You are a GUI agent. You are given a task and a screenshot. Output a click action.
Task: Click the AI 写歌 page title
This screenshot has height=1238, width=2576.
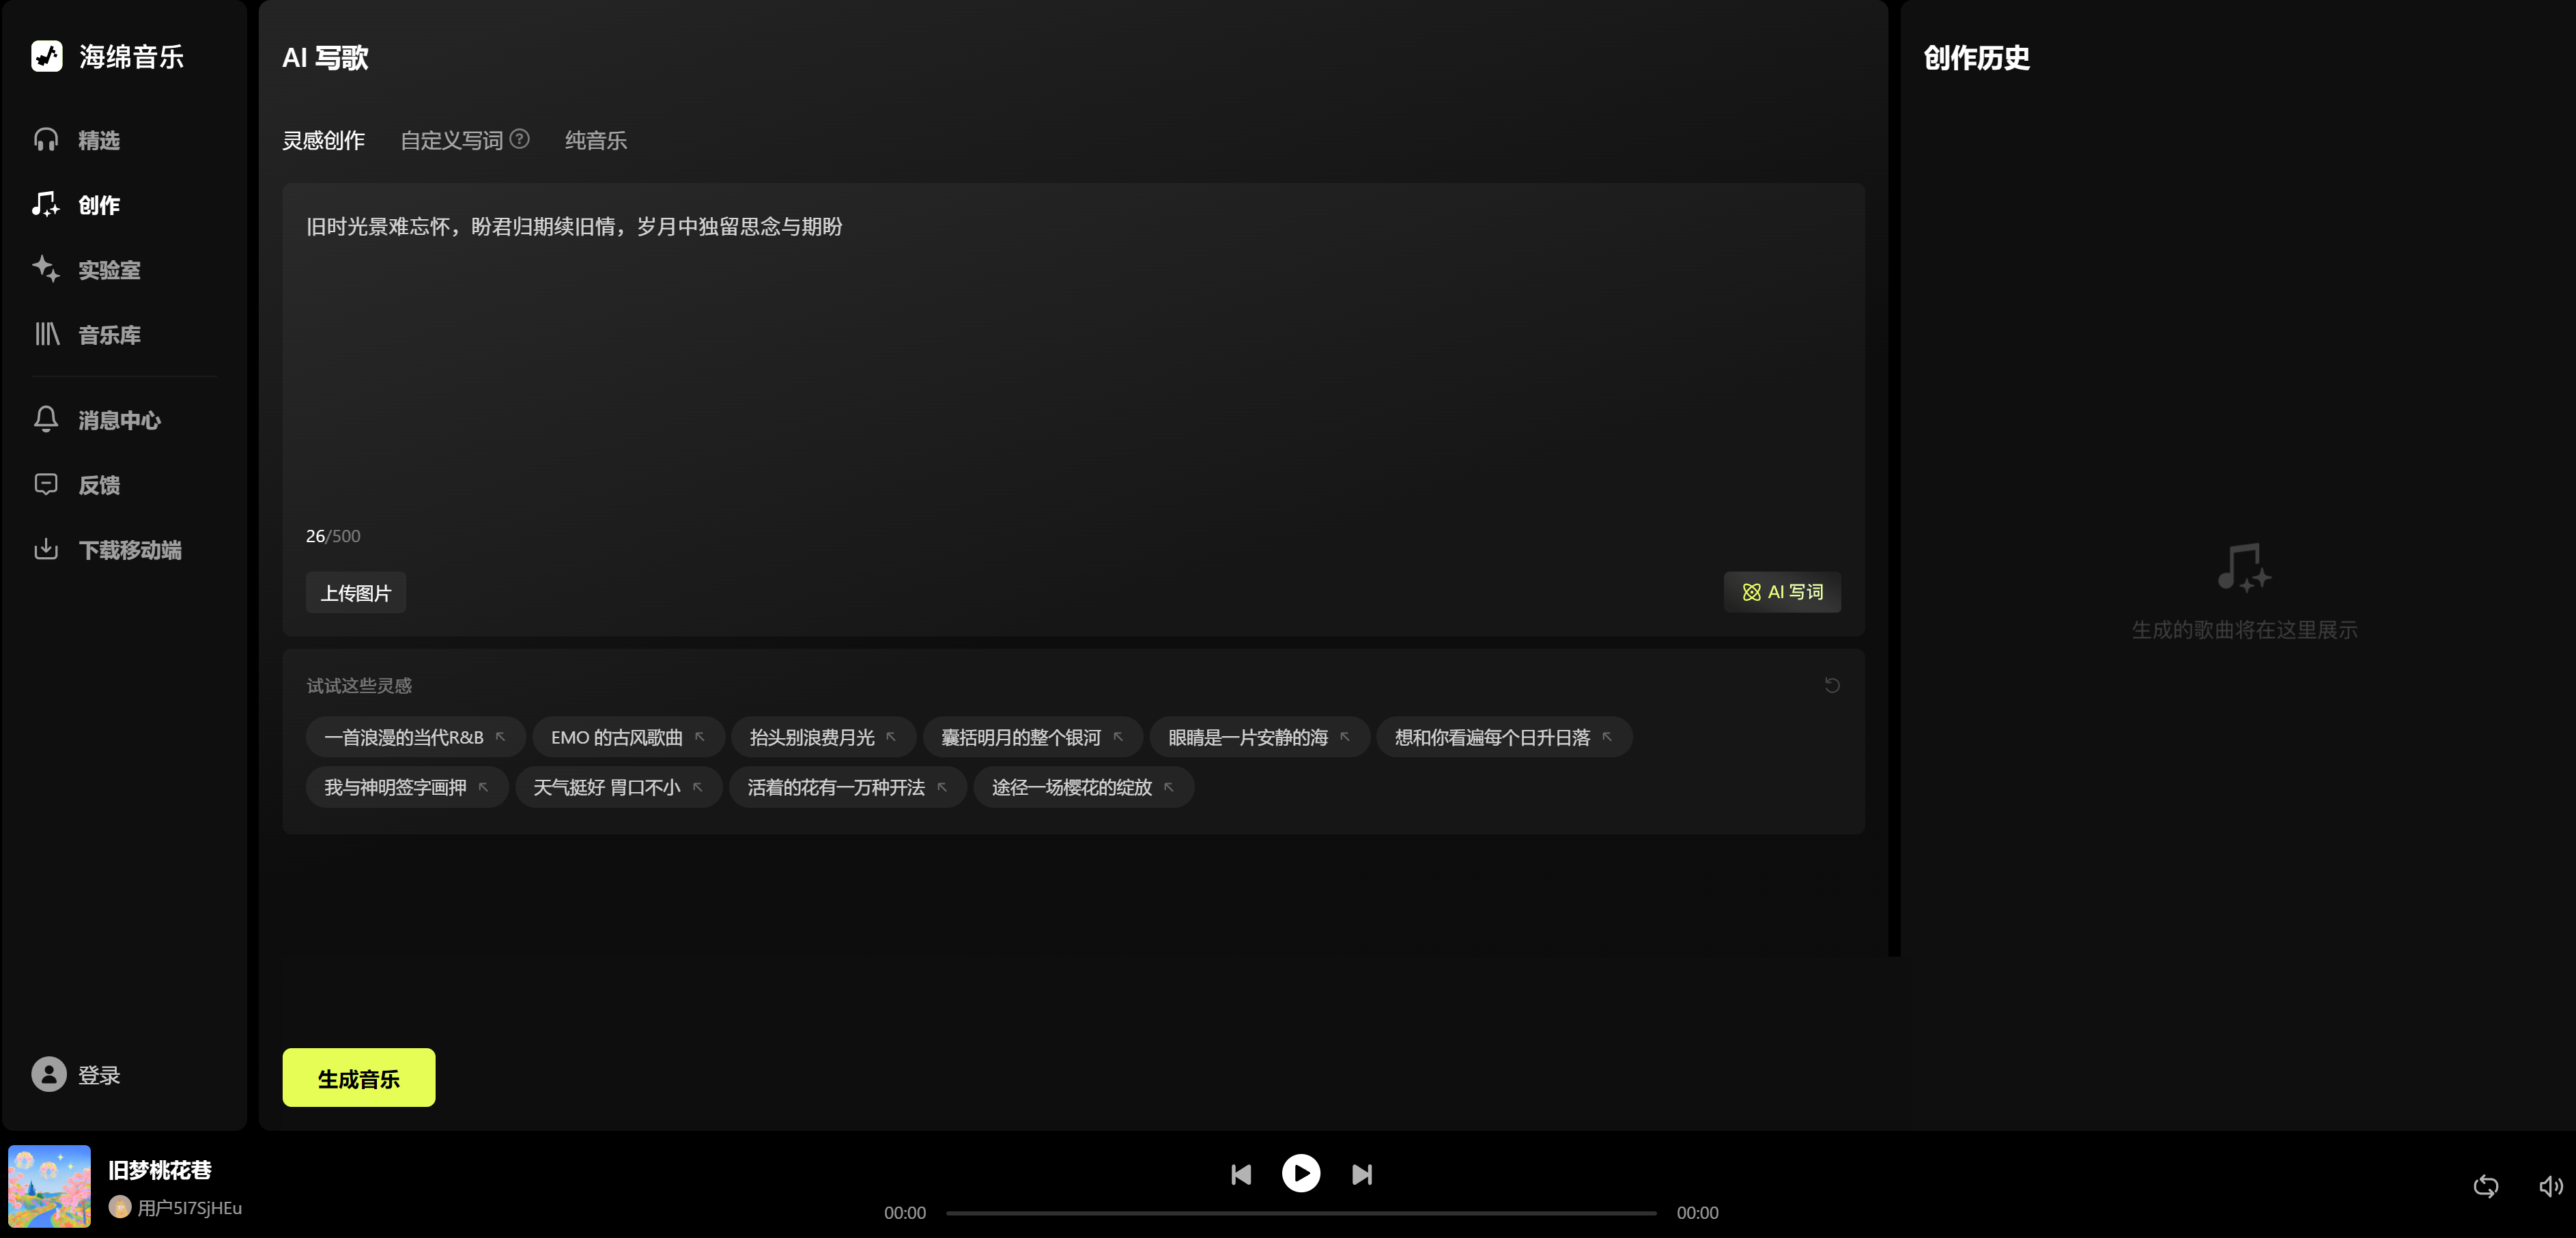click(325, 58)
